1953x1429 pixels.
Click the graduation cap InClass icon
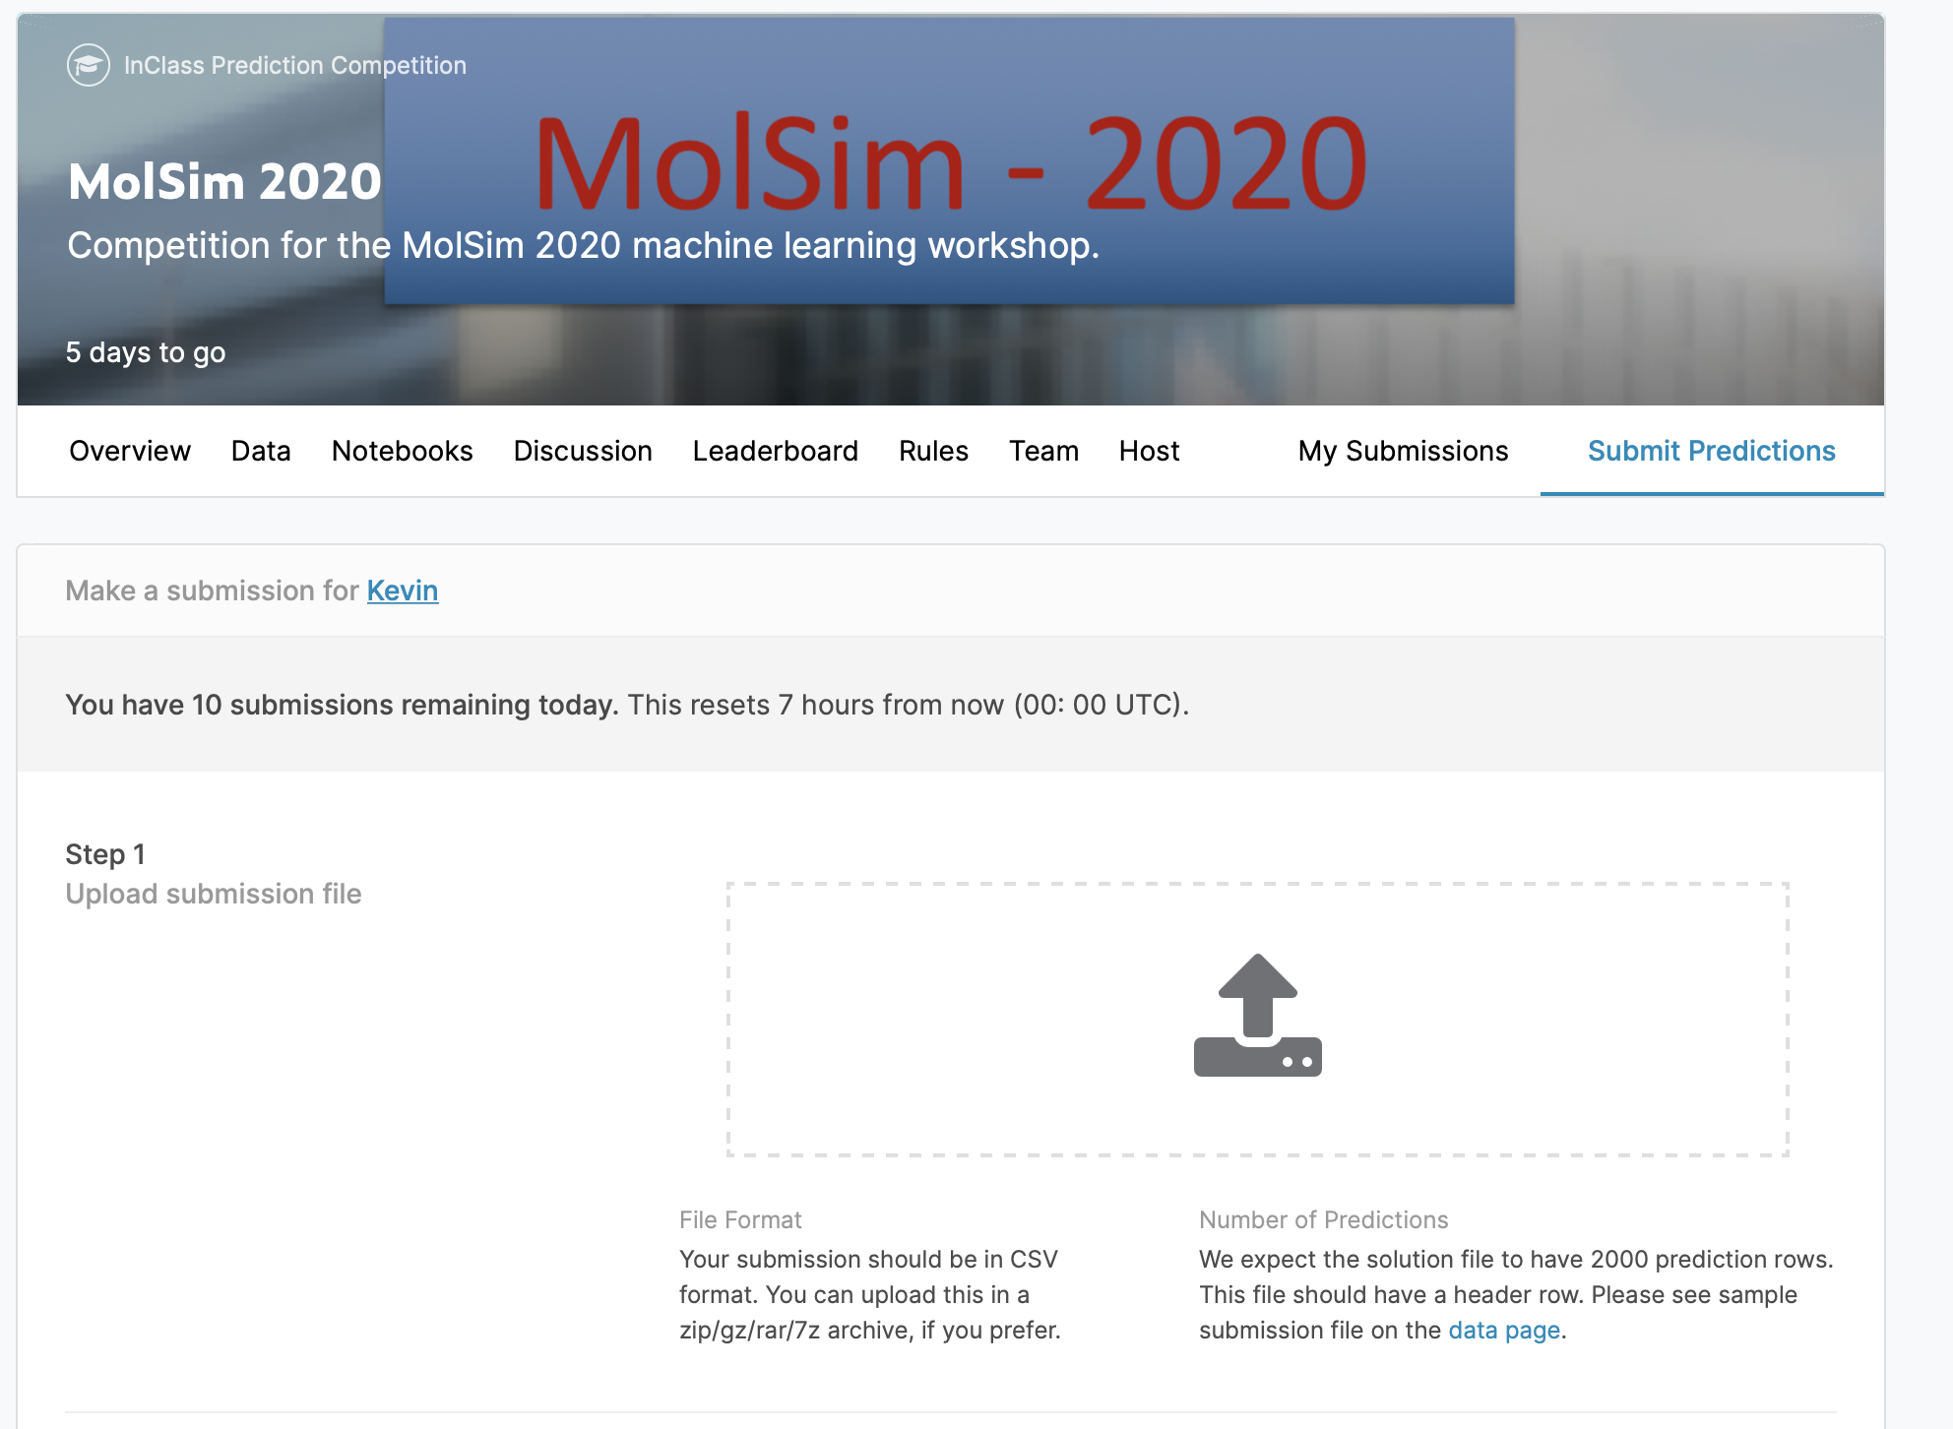click(88, 66)
